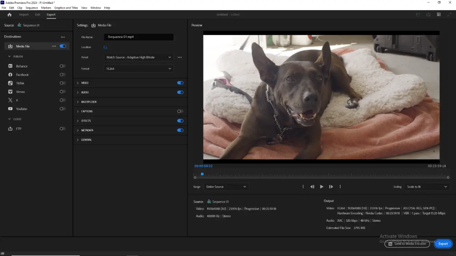Open the Sequence menu

(x=31, y=8)
